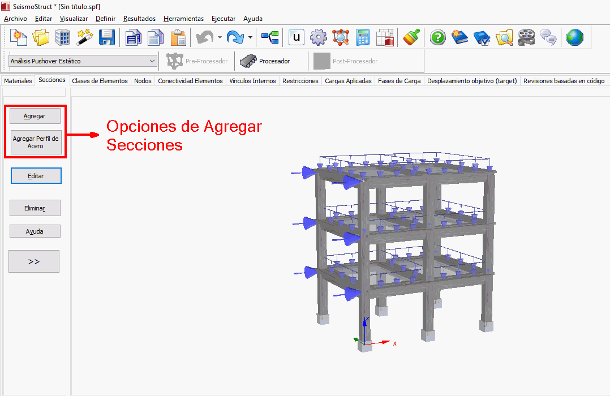Open the Resultados menu
The image size is (610, 396).
click(139, 19)
